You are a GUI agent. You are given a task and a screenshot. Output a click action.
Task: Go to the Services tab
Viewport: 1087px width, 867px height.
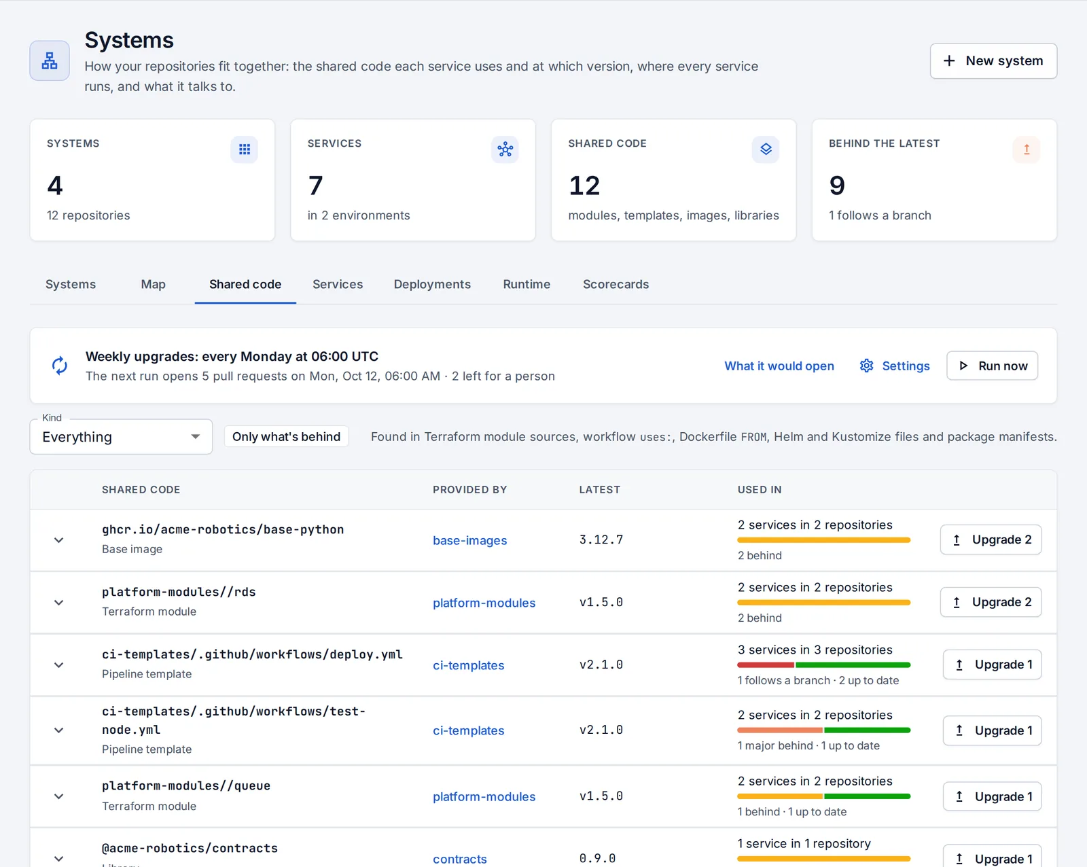click(x=338, y=284)
